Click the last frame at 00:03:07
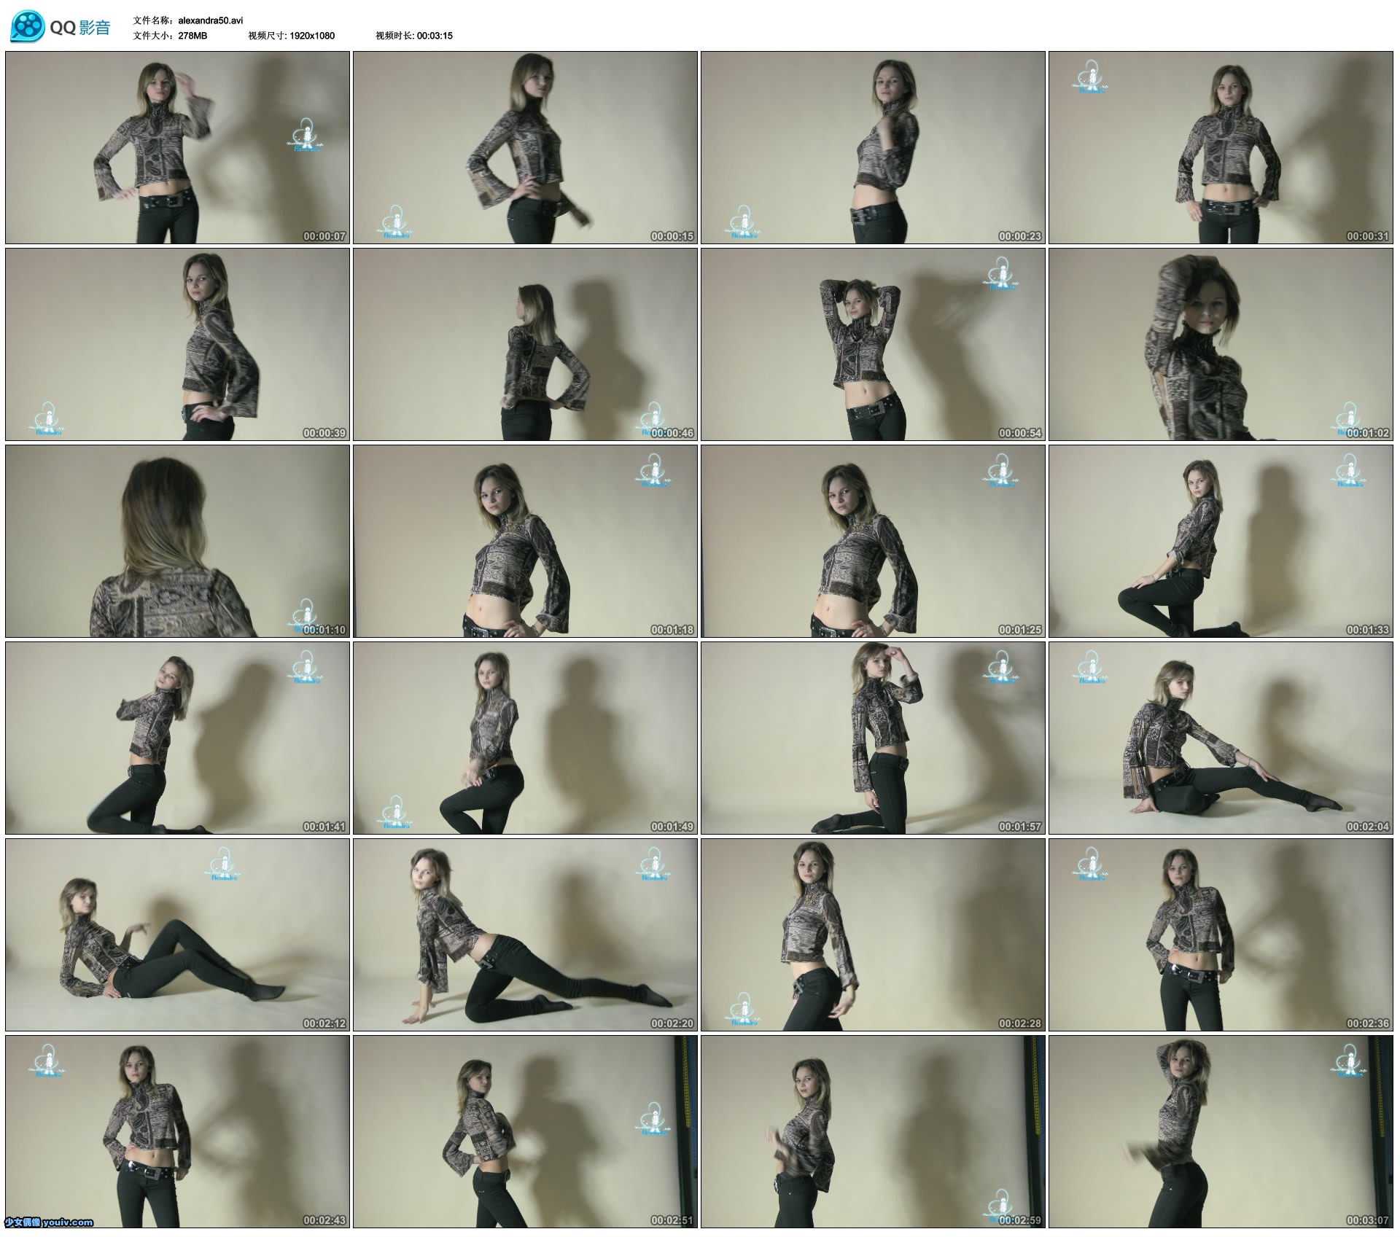The image size is (1400, 1237). coord(1221,1131)
